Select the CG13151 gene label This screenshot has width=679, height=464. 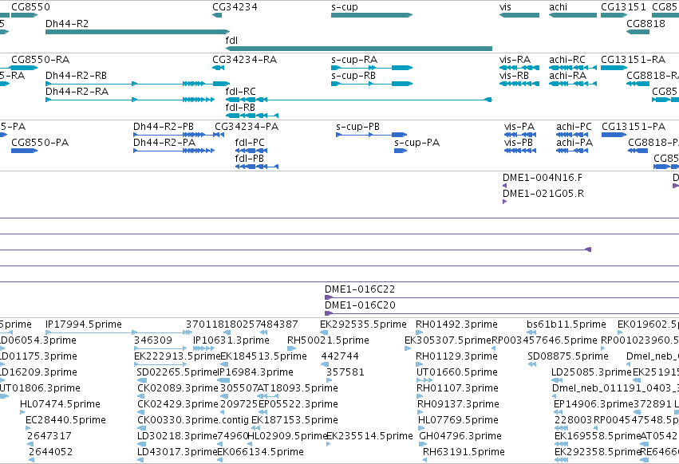(624, 7)
